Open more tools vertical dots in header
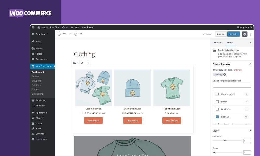Image resolution: width=260 pixels, height=156 pixels. coord(250,34)
